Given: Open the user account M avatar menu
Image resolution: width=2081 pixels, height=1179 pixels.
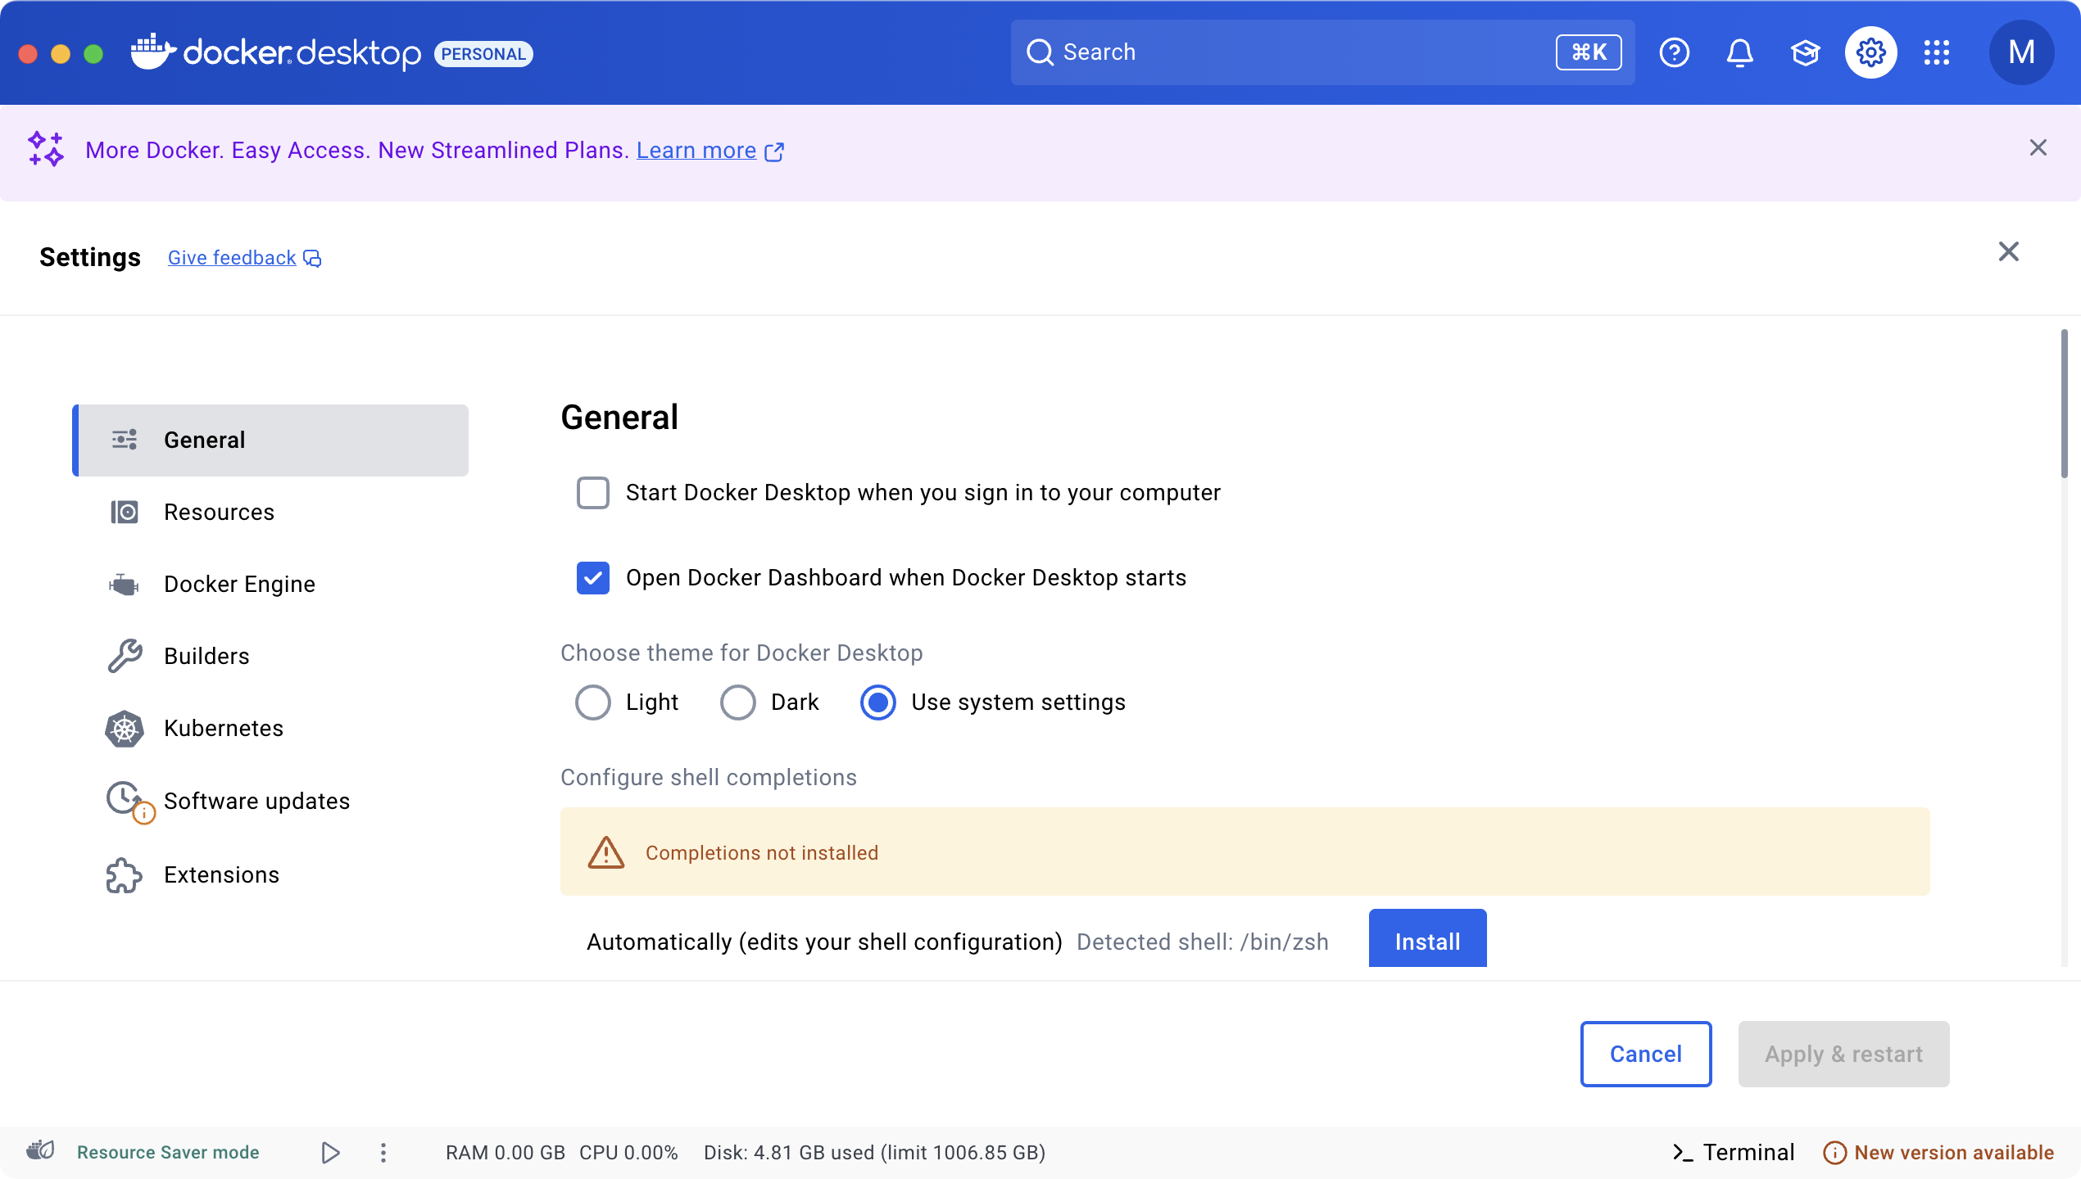Looking at the screenshot, I should coord(2021,53).
